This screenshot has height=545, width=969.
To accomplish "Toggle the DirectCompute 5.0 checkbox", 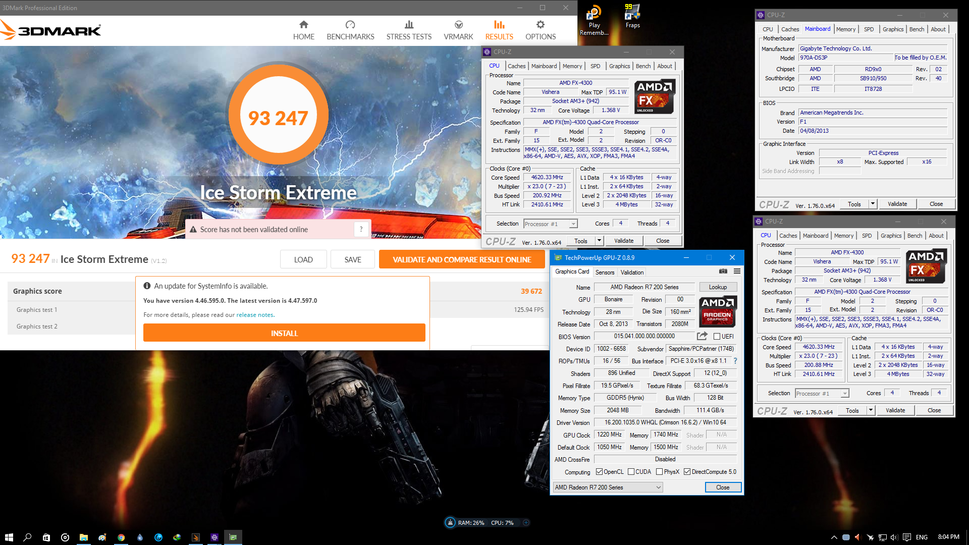I will [687, 472].
